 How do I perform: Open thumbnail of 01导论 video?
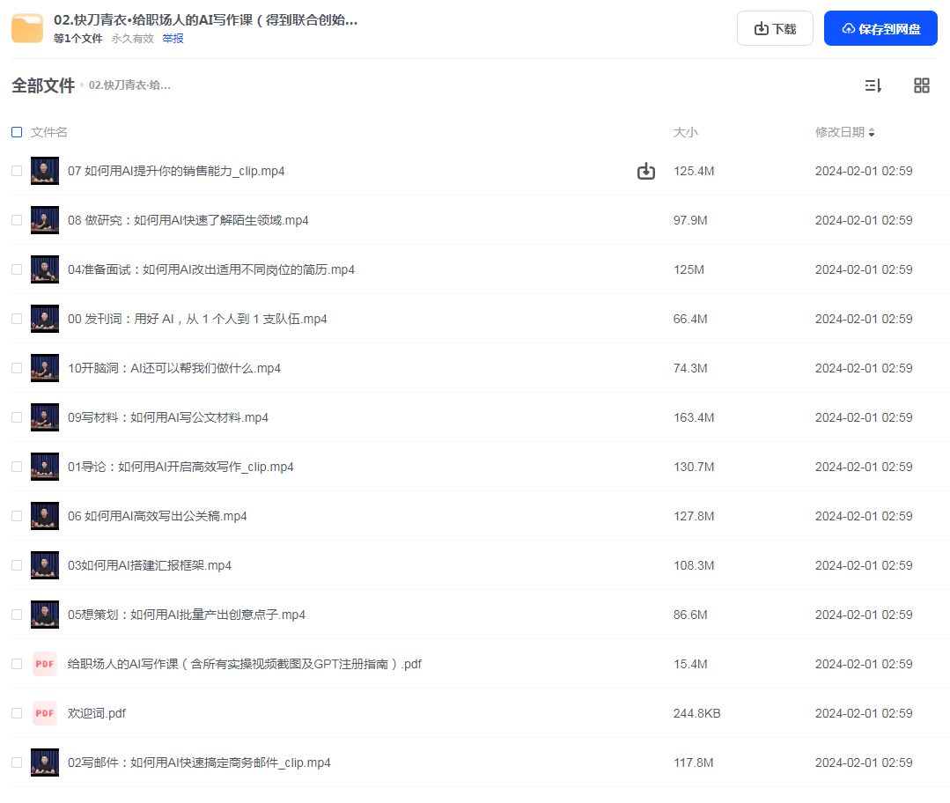[45, 467]
